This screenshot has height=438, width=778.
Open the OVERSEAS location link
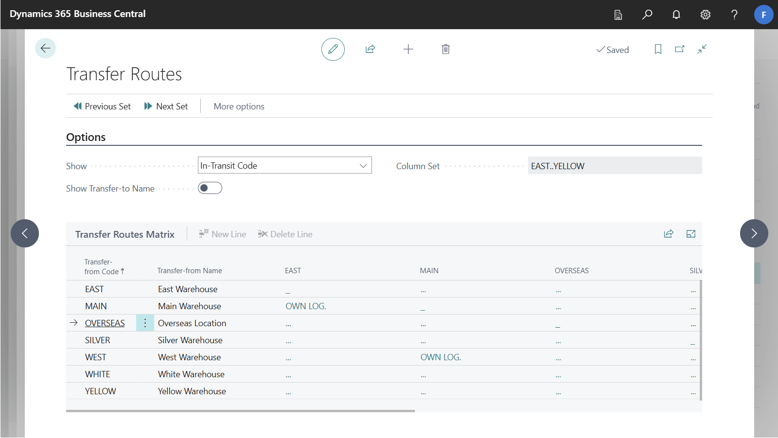(x=105, y=323)
